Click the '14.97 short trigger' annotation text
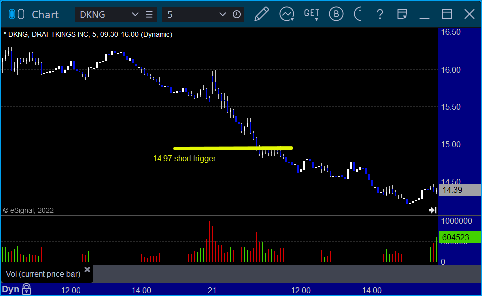The width and height of the screenshot is (482, 296). 184,159
